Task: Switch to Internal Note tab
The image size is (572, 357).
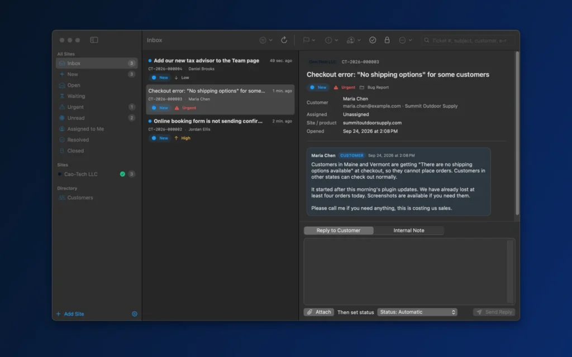Action: (408, 230)
